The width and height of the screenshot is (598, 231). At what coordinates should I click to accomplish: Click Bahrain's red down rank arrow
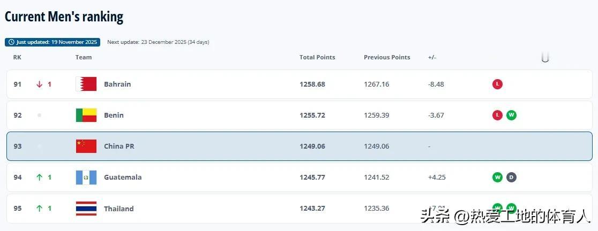[39, 84]
